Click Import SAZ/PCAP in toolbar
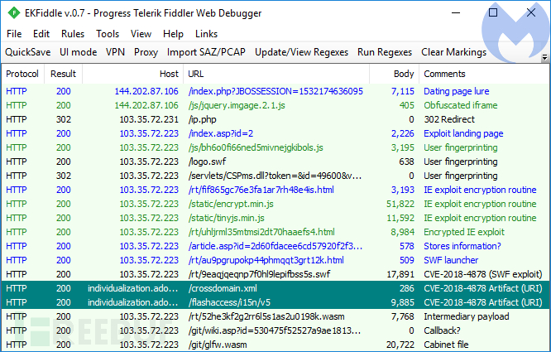551x352 pixels. click(206, 52)
